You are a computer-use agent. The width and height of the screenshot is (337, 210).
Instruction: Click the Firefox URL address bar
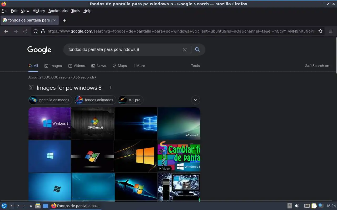pyautogui.click(x=181, y=31)
